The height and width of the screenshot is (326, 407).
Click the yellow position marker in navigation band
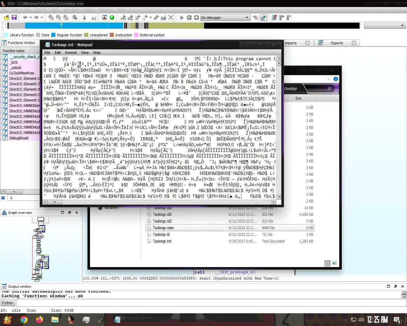click(61, 25)
